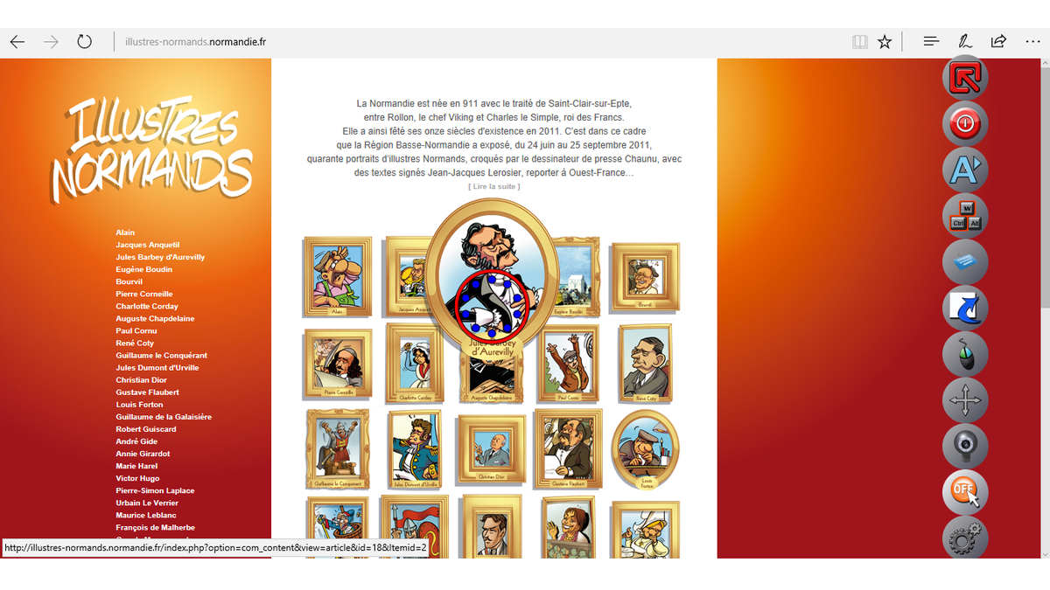This screenshot has height=590, width=1050.
Task: Open the Alain framed portrait
Action: [x=337, y=277]
